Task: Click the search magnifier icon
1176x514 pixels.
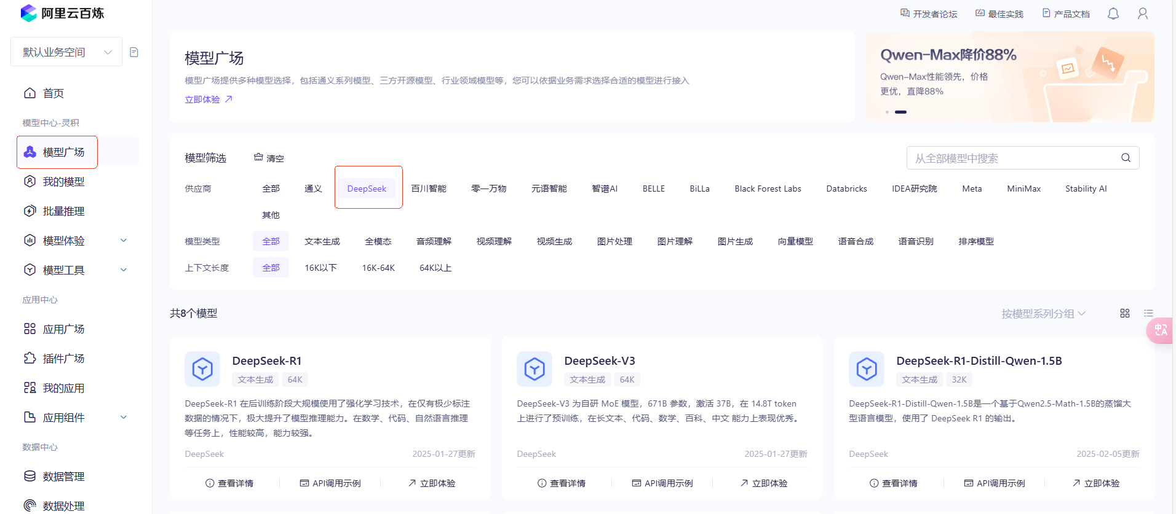Action: point(1126,158)
